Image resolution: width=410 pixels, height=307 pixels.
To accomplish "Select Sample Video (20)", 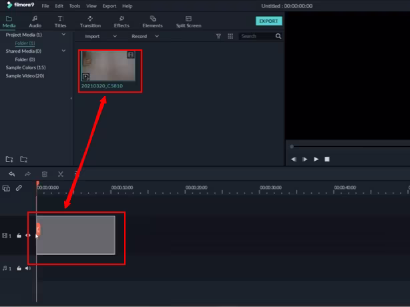I will click(25, 76).
